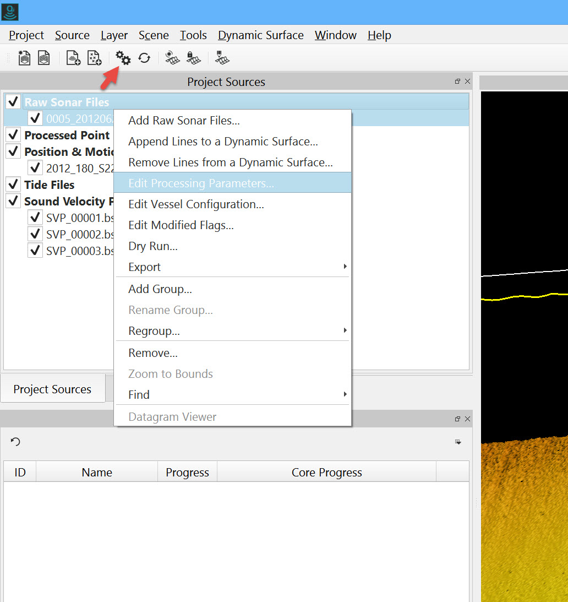Expand the Find submenu

click(x=231, y=395)
